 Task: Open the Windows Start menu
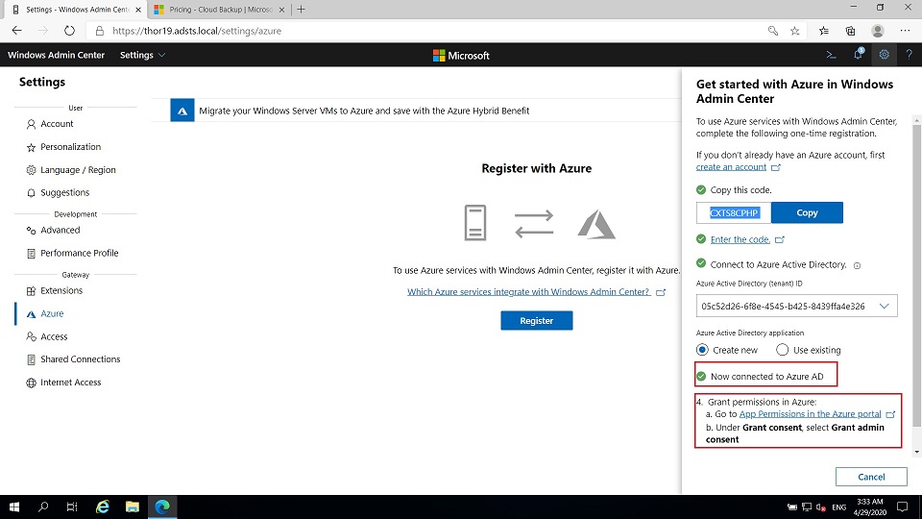14,507
